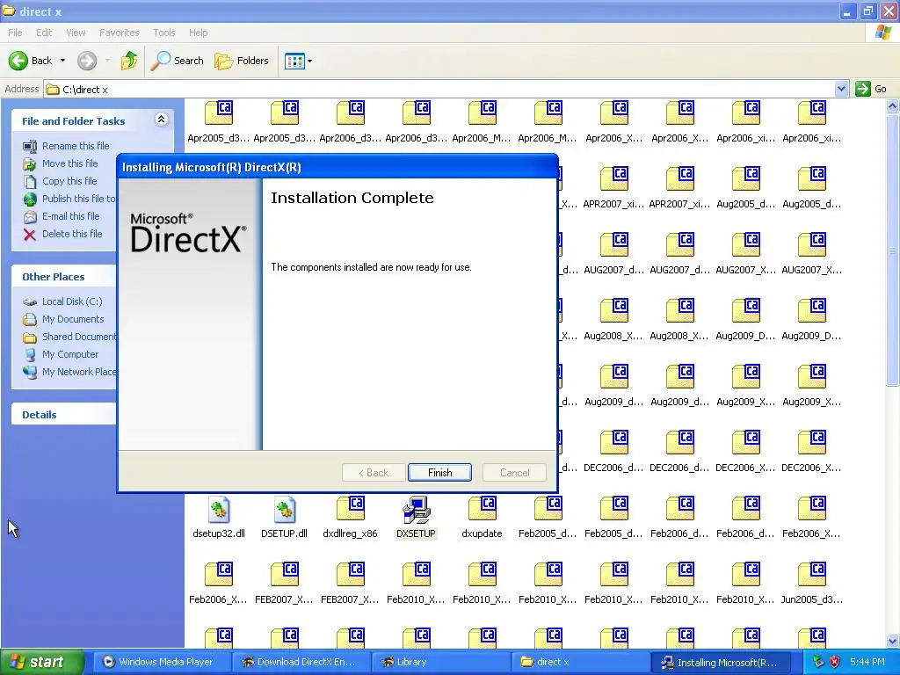Select the first AUG2007_X... cabinet file
The height and width of the screenshot is (675, 900).
pyautogui.click(x=746, y=244)
